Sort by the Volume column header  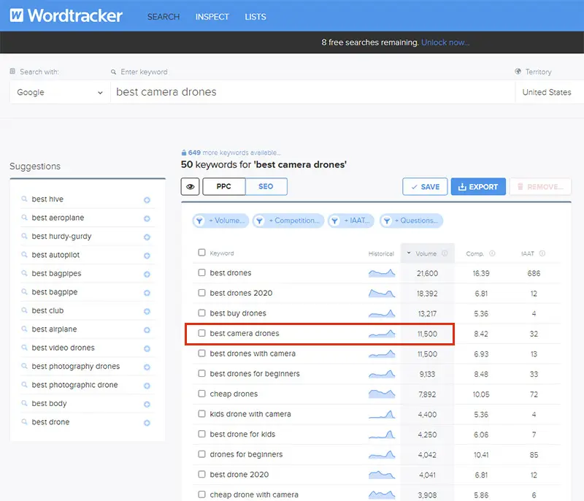pyautogui.click(x=426, y=253)
